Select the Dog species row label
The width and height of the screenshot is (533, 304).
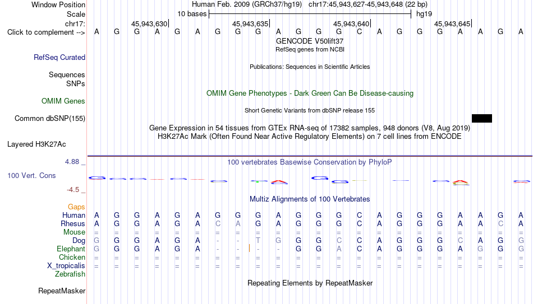coord(79,241)
